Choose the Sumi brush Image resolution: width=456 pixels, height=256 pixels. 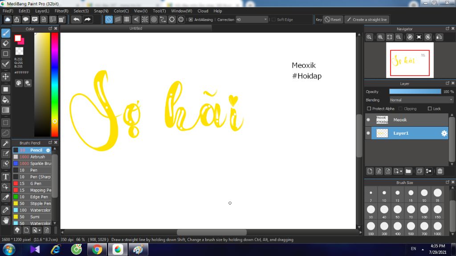coord(32,217)
